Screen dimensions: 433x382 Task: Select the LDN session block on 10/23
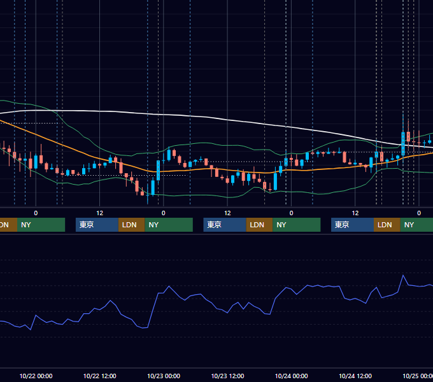pyautogui.click(x=259, y=225)
